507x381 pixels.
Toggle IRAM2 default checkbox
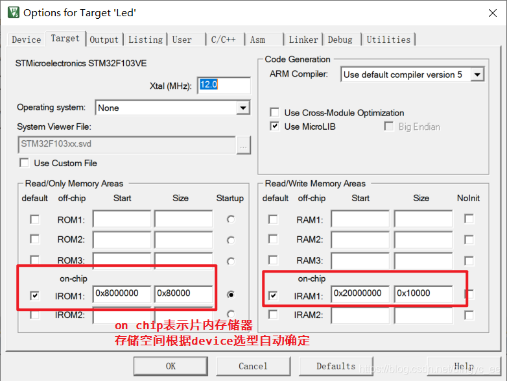[273, 315]
